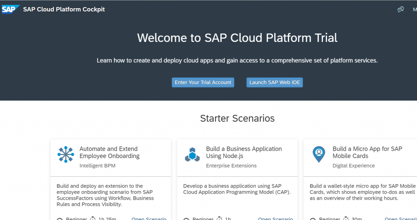Screen dimensions: 417x220
Task: Click the Welcome to SAP Cloud Platform Trial heading
Action: point(237,38)
